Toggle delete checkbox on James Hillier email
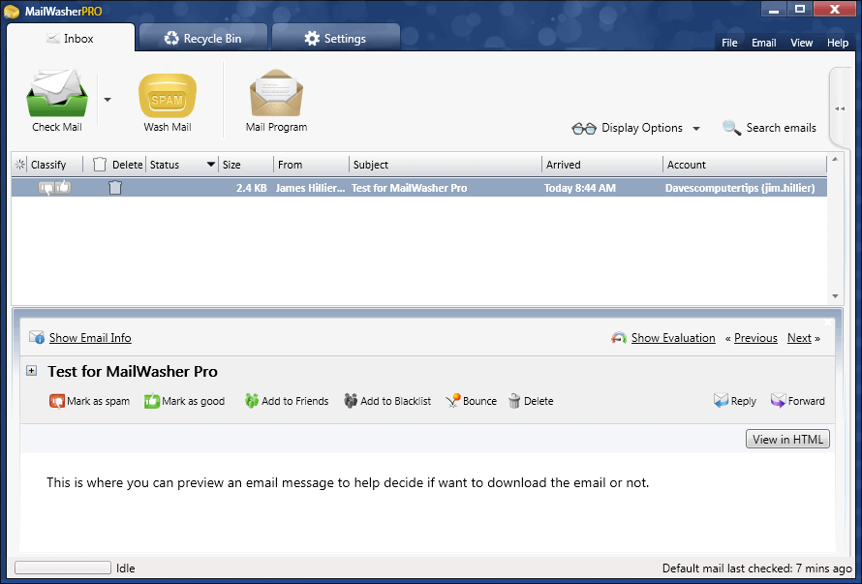 click(115, 188)
